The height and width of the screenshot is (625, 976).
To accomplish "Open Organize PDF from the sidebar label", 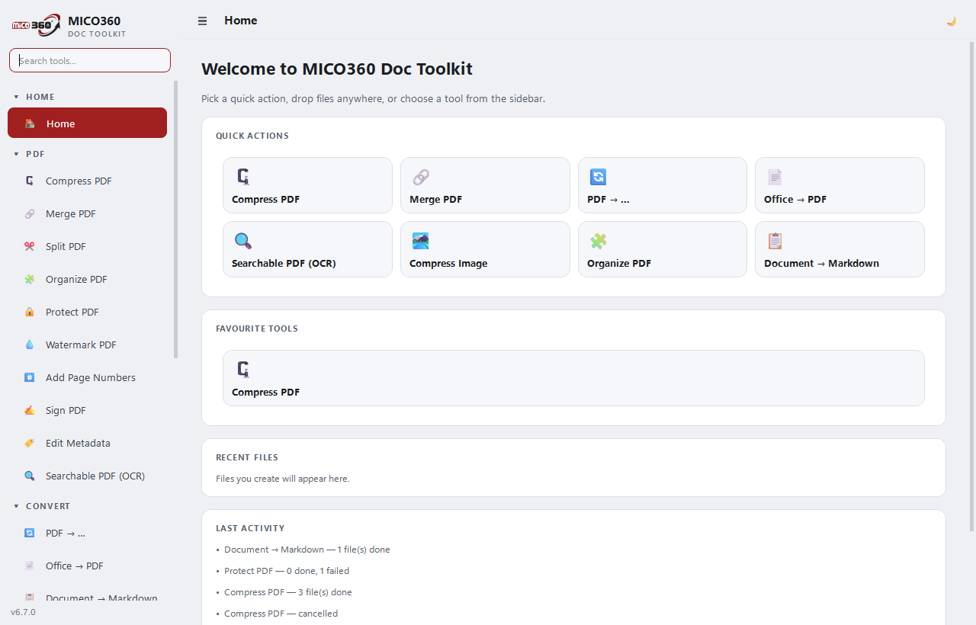I will [x=76, y=279].
